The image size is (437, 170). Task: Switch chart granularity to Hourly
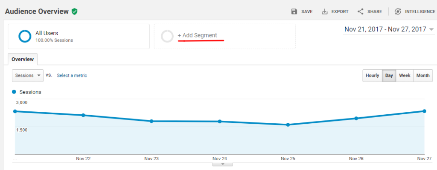click(x=372, y=76)
